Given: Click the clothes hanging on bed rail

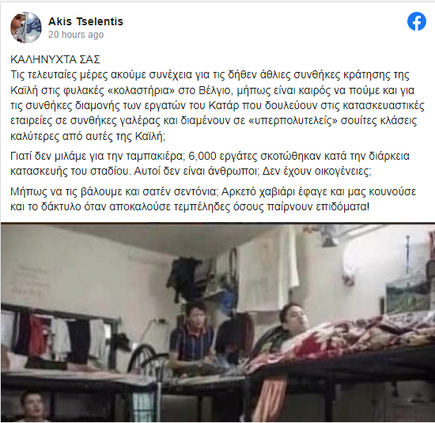Looking at the screenshot, I should point(59,335).
